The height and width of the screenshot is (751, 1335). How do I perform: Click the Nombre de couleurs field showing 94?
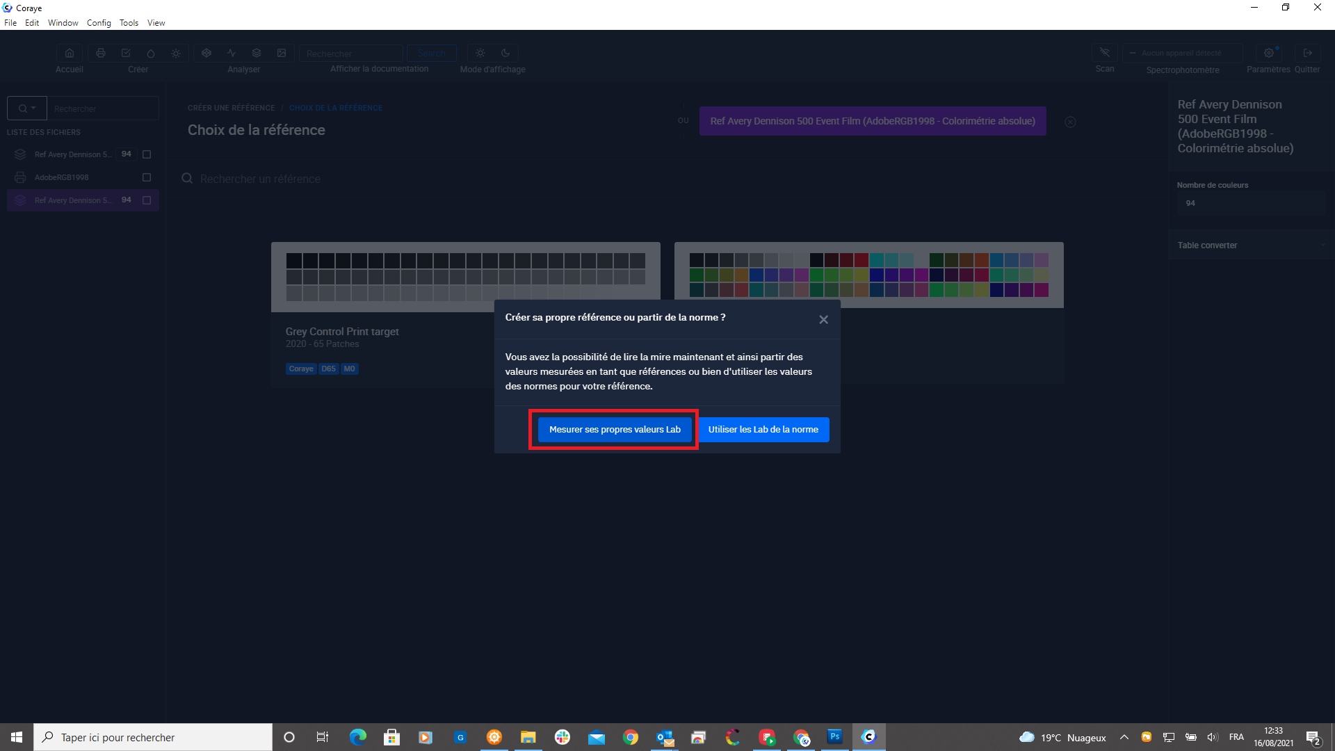[x=1252, y=203]
